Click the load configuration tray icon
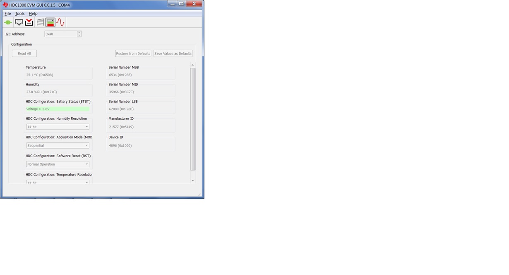509x275 pixels. click(19, 22)
